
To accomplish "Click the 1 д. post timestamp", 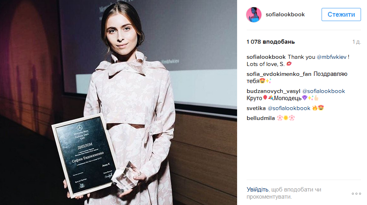I will (357, 42).
